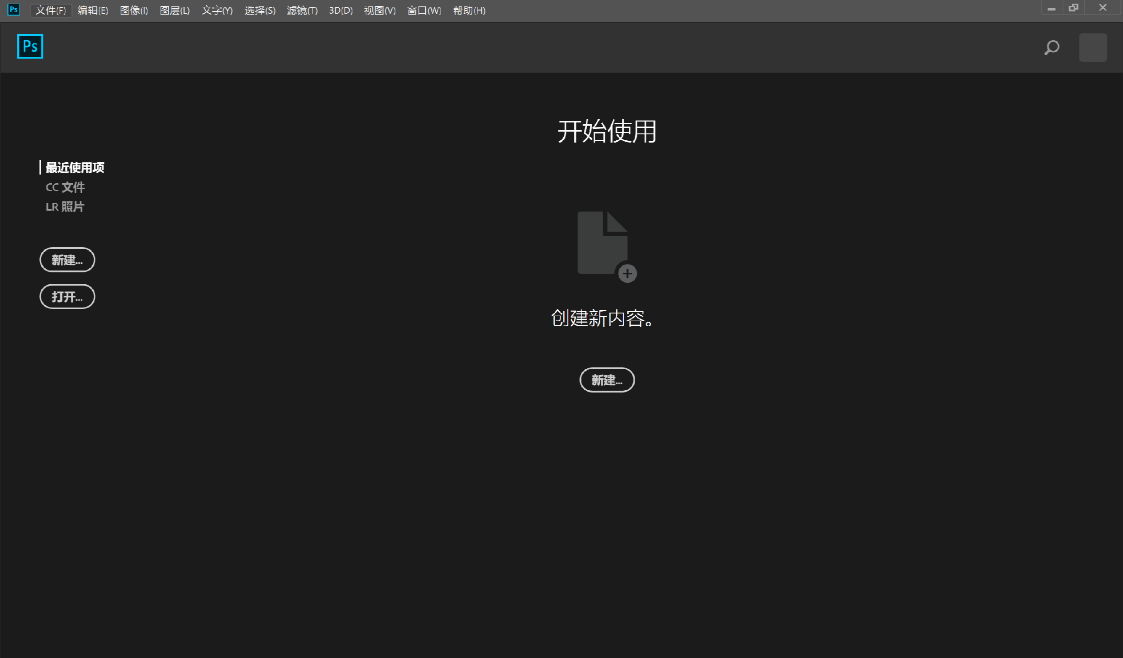Open the 编辑(E) menu
1123x658 pixels.
pos(92,10)
